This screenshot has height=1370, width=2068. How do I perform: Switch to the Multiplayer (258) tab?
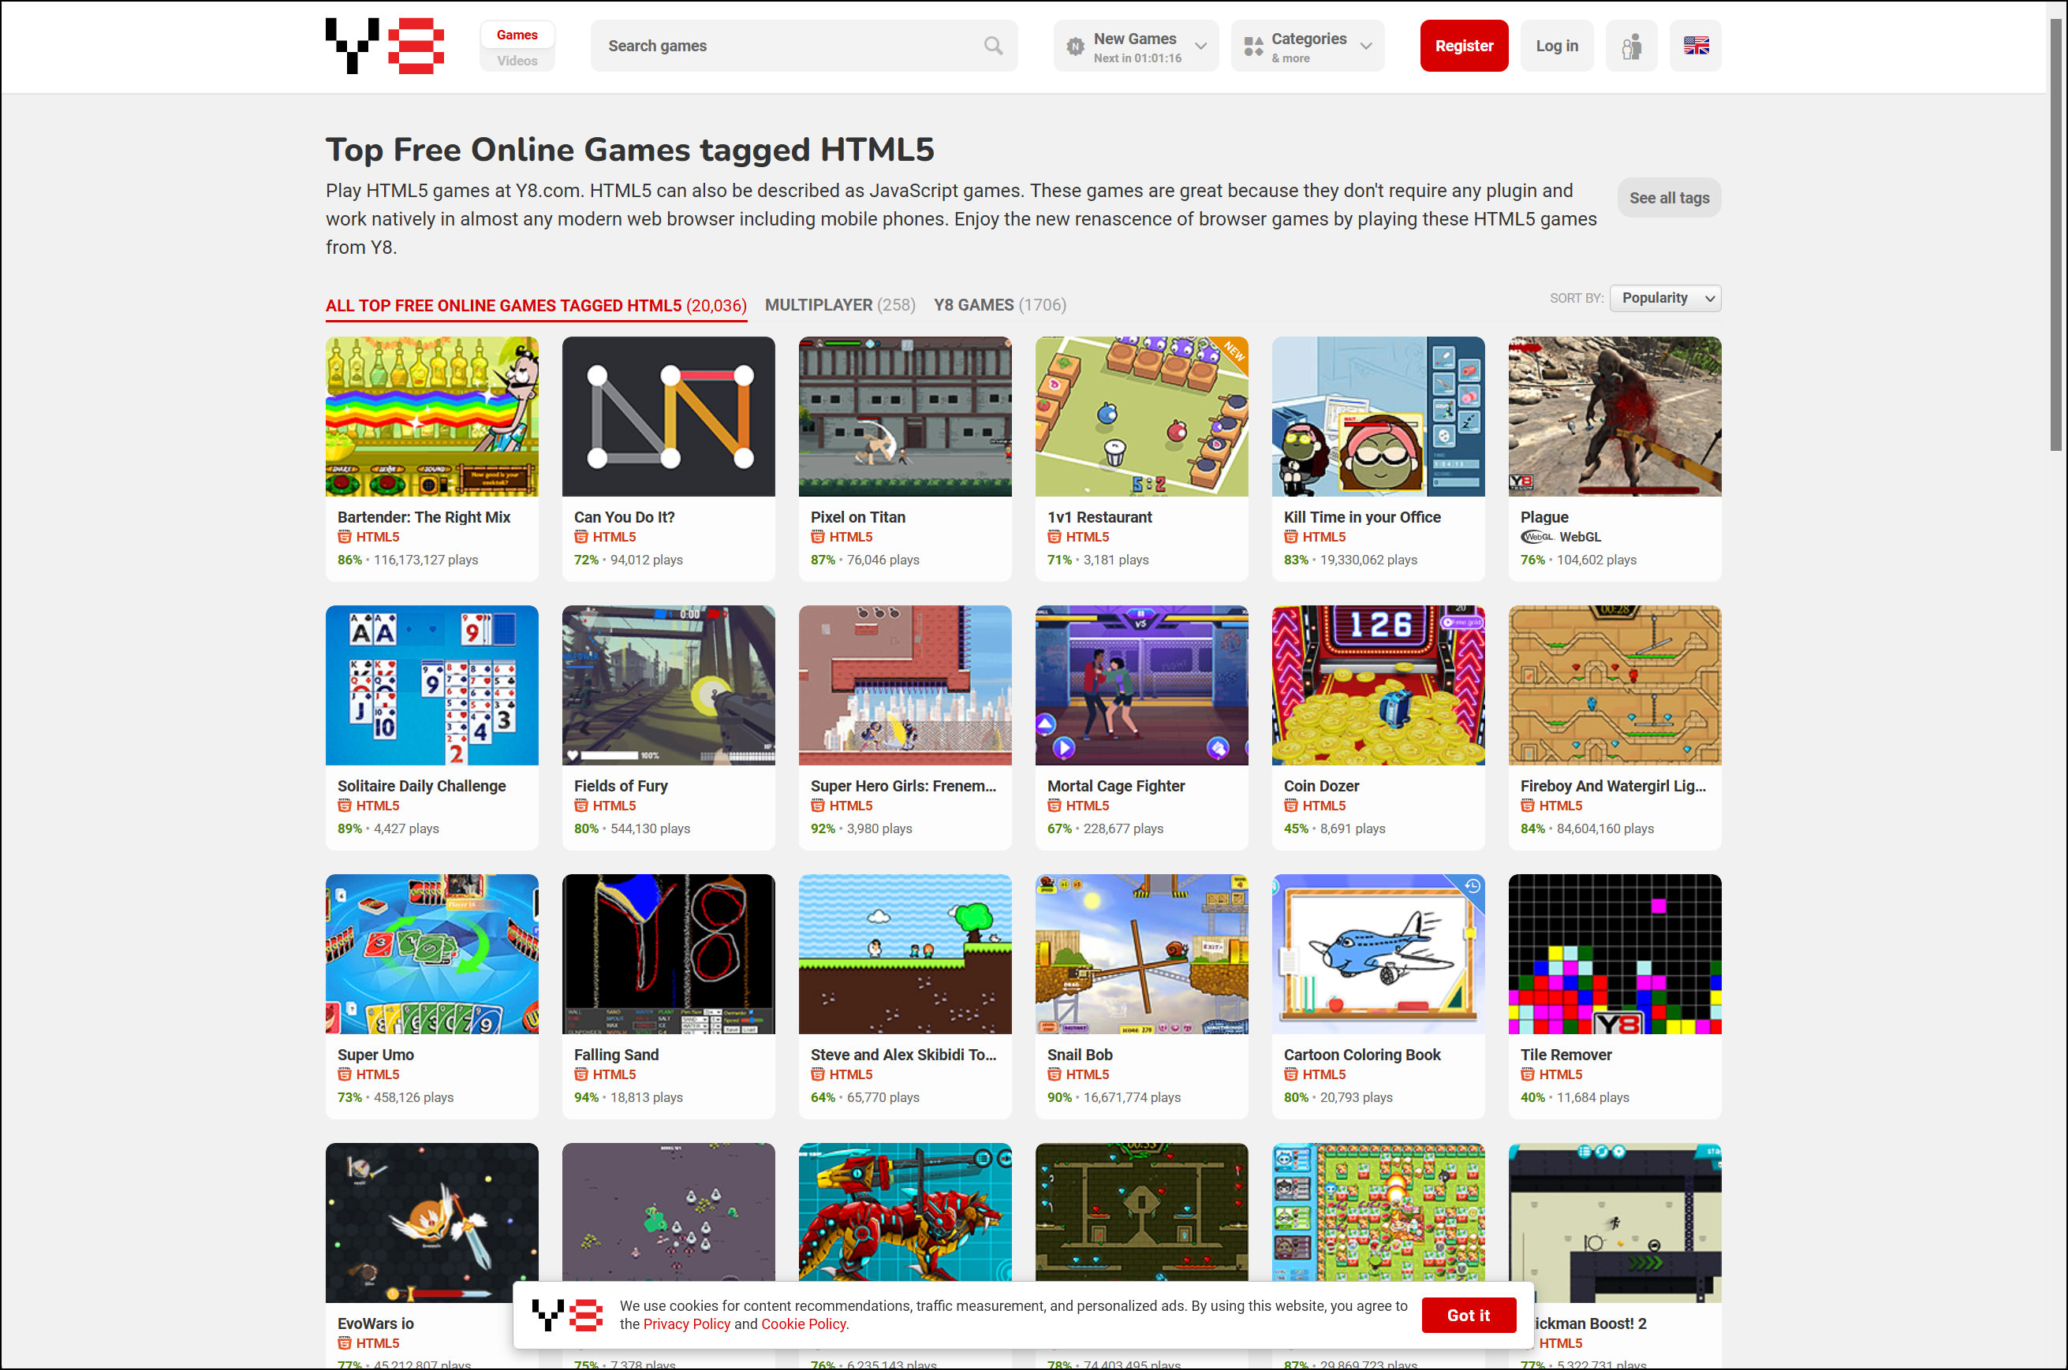(x=840, y=305)
